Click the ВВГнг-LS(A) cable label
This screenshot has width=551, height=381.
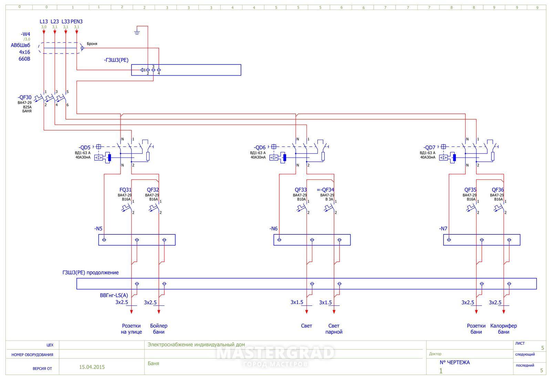pyautogui.click(x=114, y=295)
